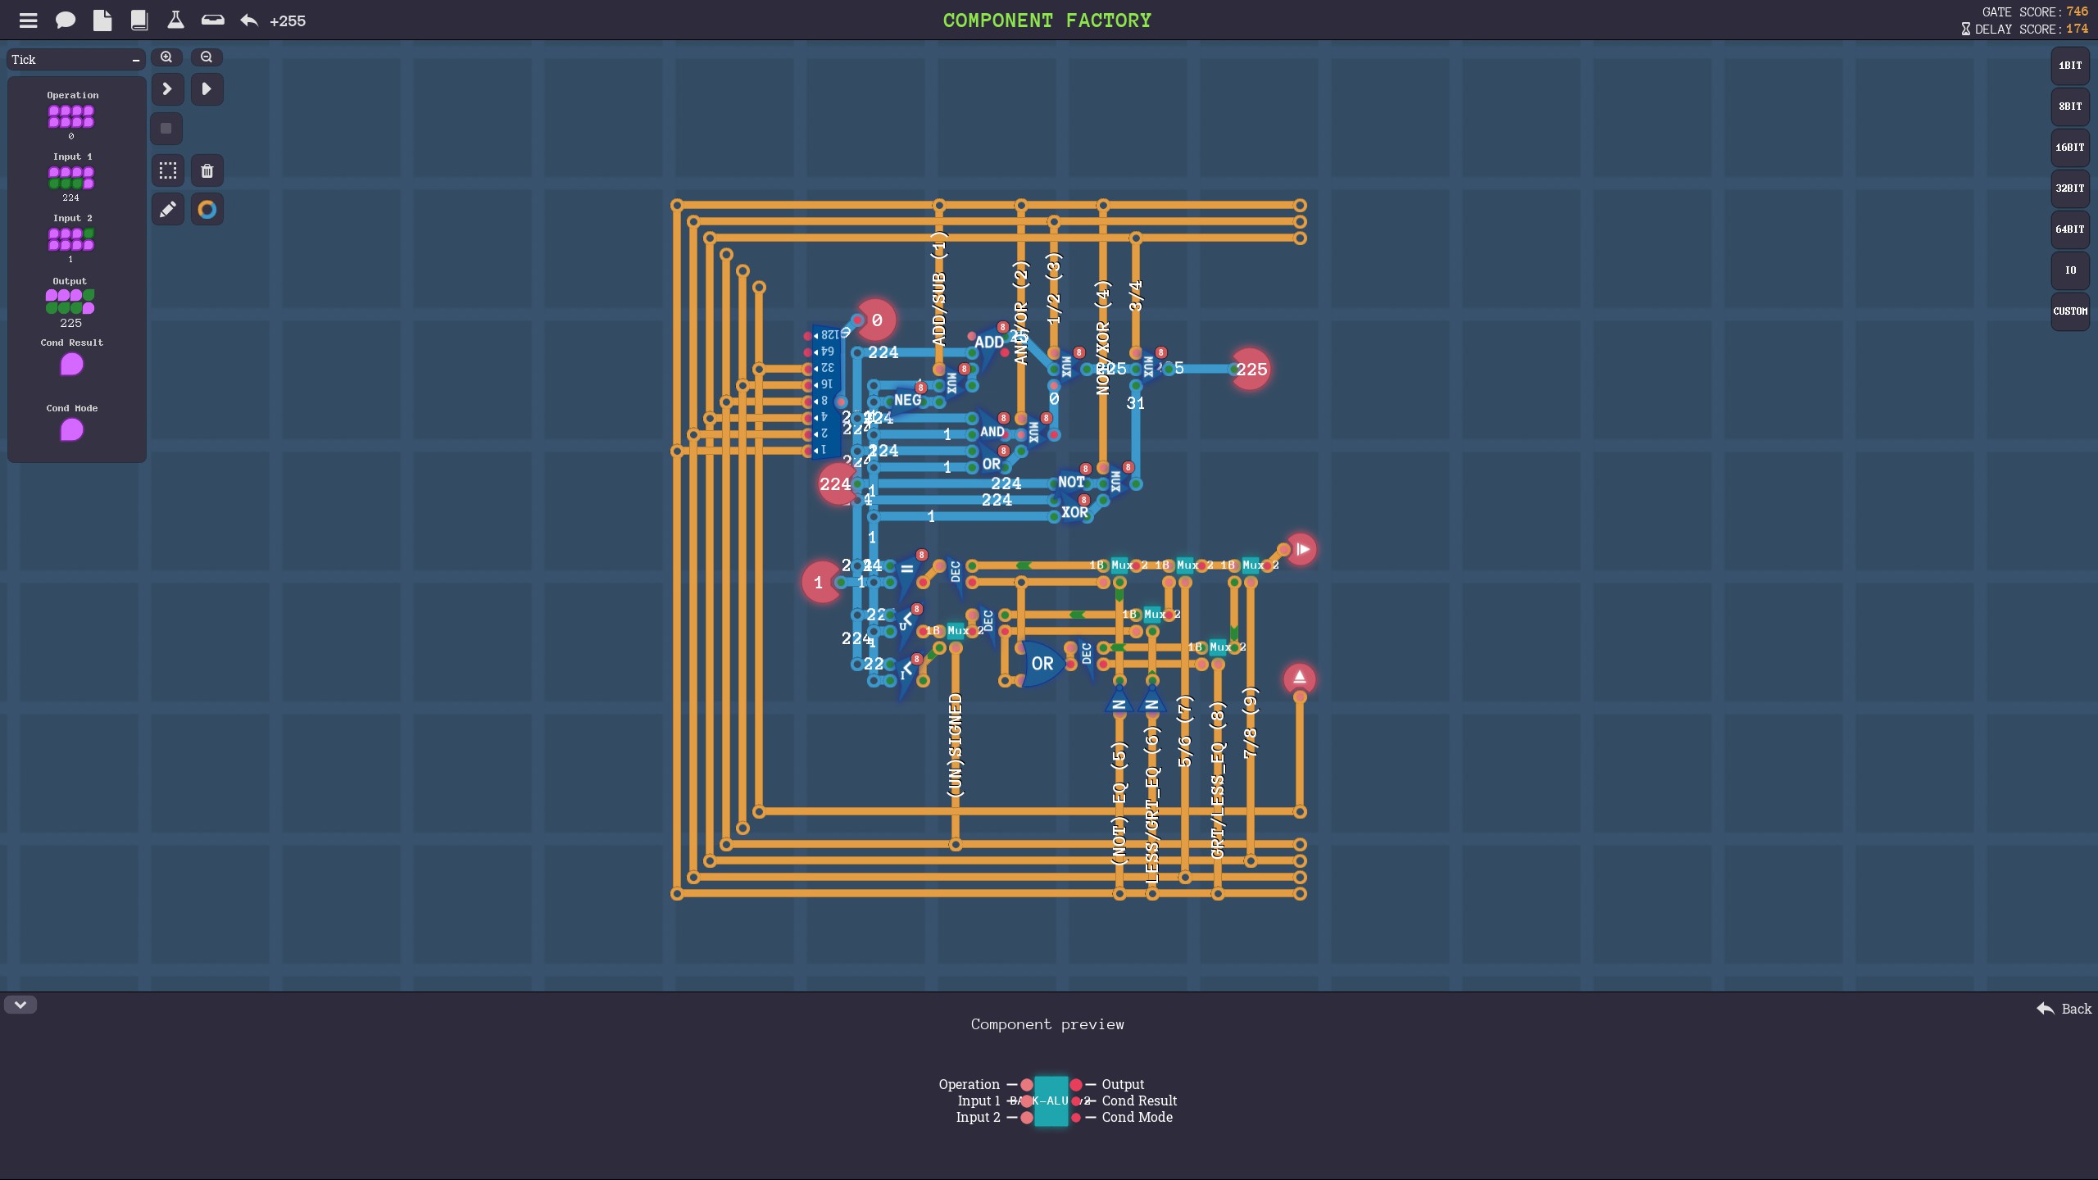The height and width of the screenshot is (1180, 2098).
Task: Zoom out with the magnifier minus icon
Action: (x=207, y=57)
